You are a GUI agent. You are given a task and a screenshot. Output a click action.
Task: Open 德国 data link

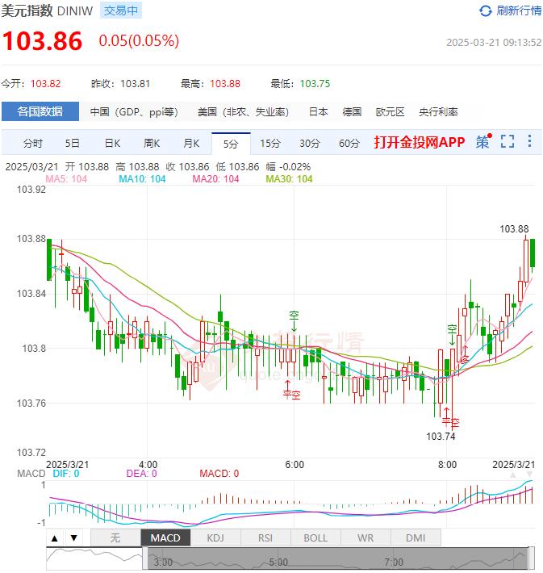[x=352, y=112]
